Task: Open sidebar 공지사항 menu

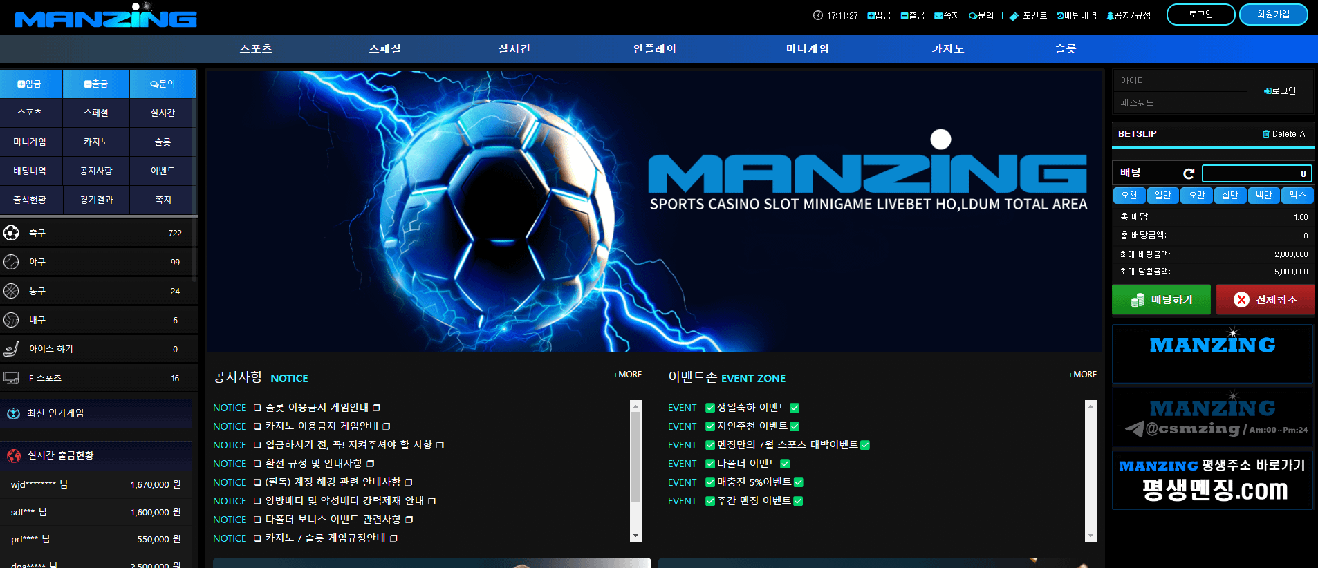Action: [96, 171]
